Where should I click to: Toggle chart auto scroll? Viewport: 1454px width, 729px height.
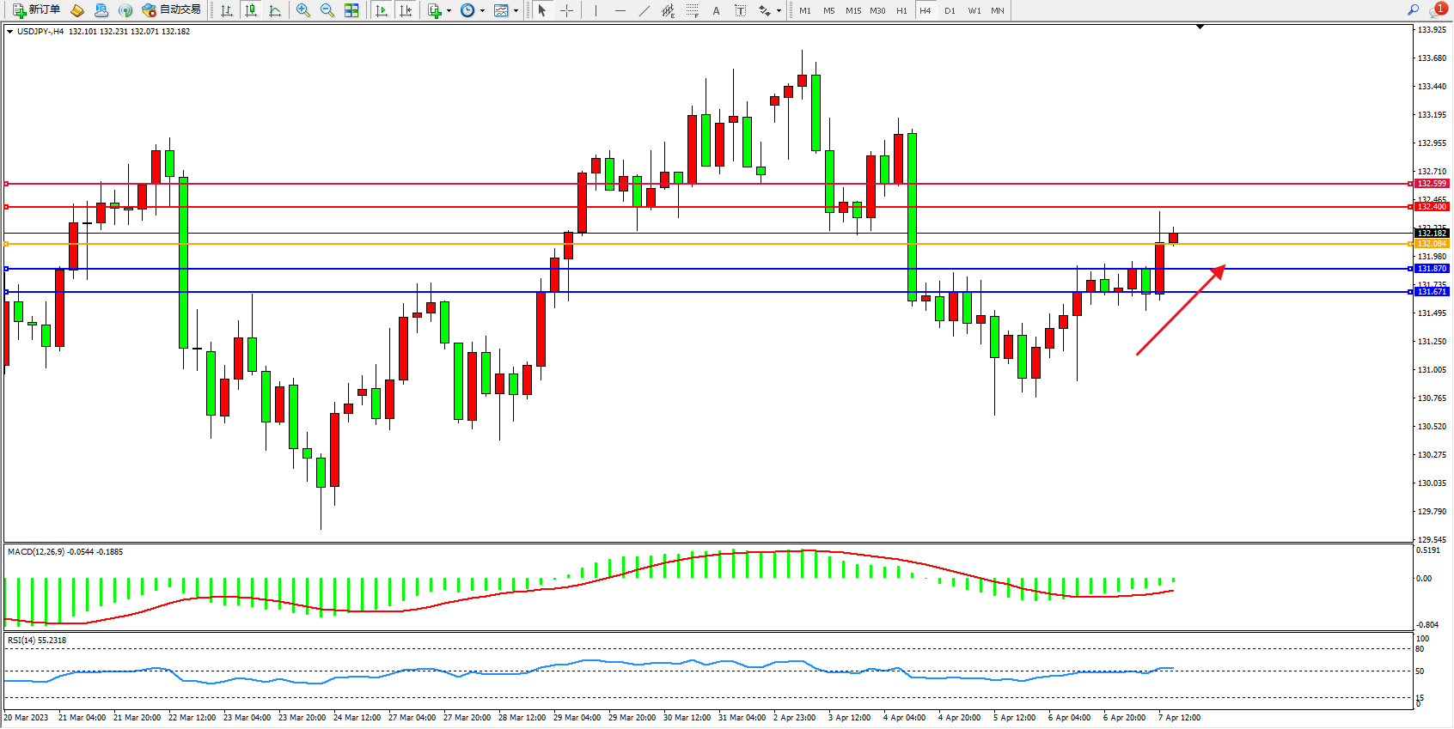point(382,10)
